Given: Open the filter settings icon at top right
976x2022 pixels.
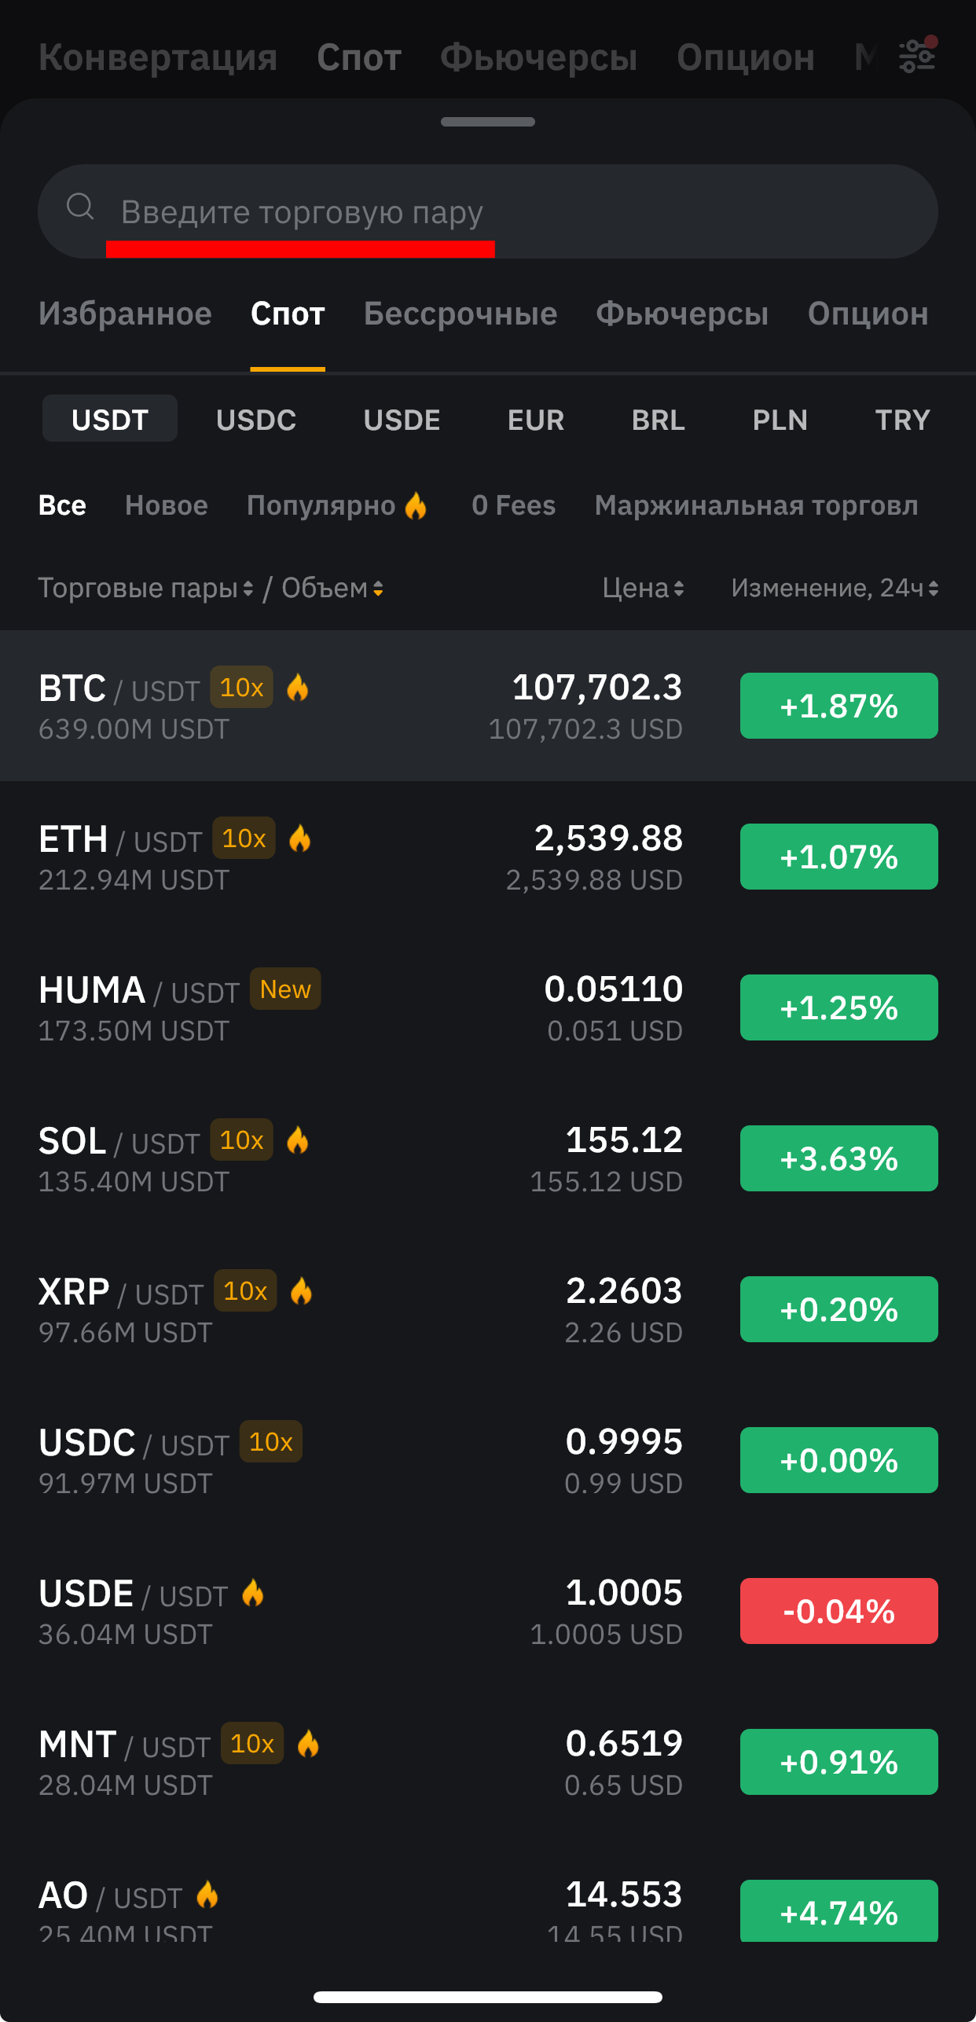Looking at the screenshot, I should 917,55.
